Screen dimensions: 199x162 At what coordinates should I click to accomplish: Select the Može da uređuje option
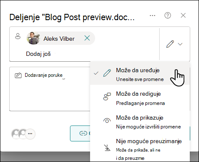click(x=140, y=73)
